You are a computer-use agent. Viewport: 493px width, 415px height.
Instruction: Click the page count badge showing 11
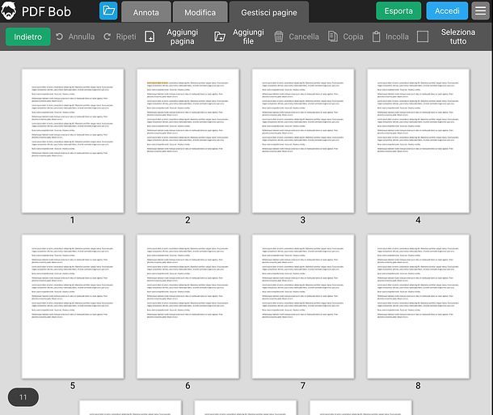tap(23, 397)
